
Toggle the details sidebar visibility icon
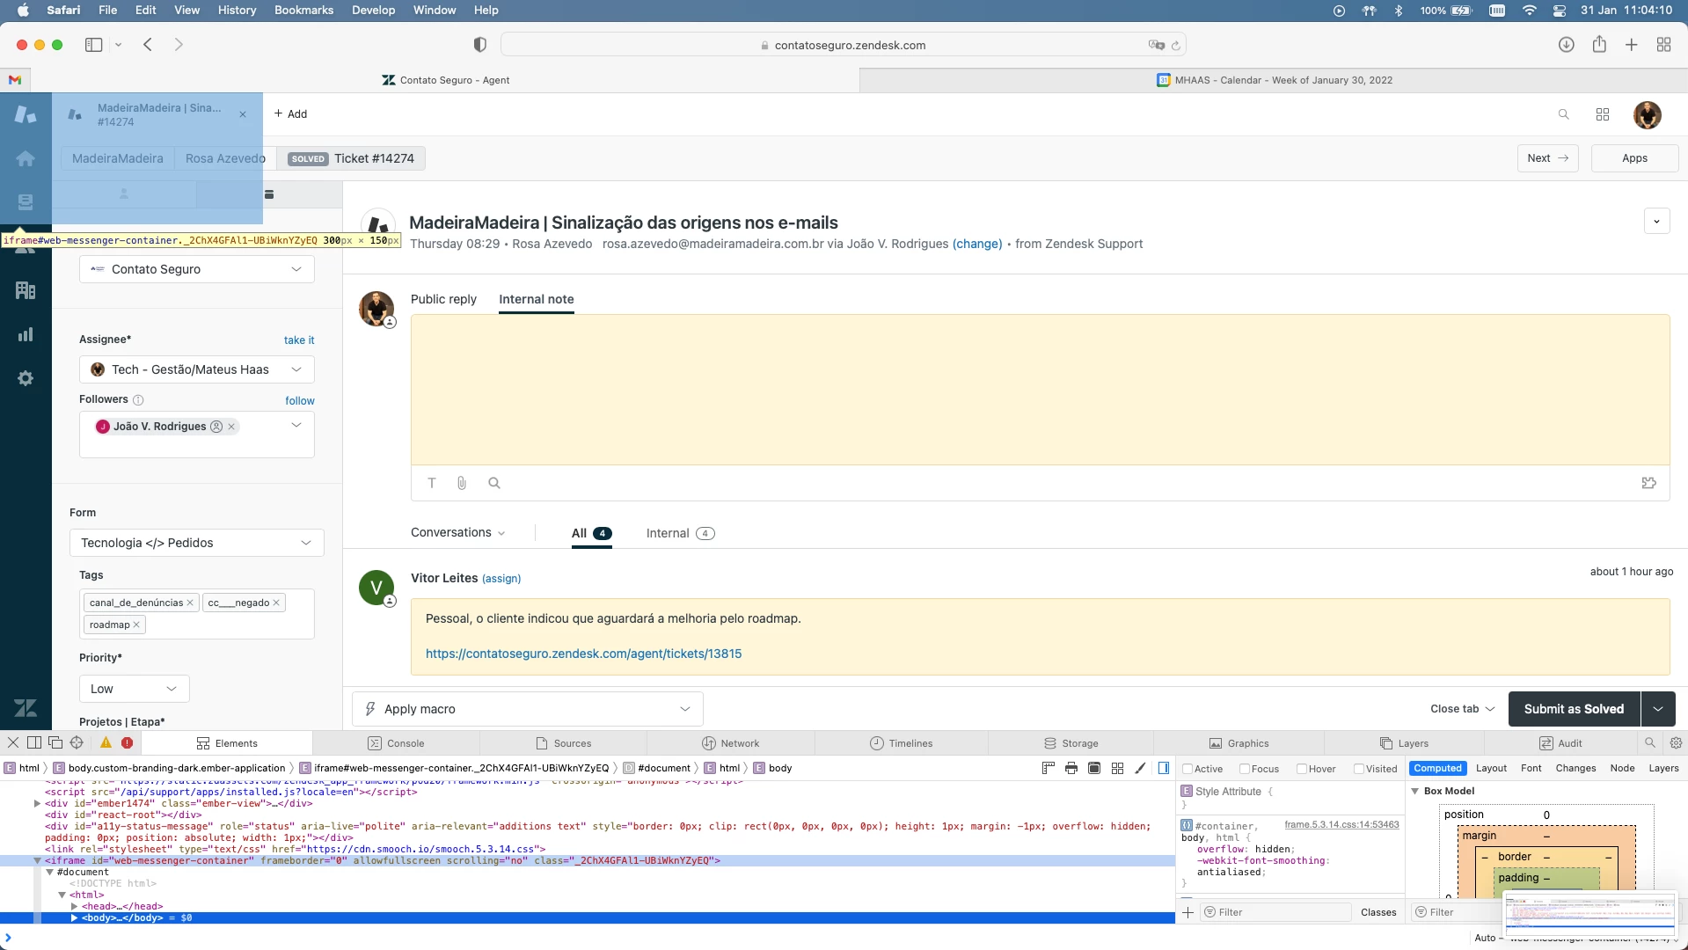[1164, 768]
